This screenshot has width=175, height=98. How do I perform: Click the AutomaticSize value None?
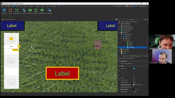pos(134,82)
